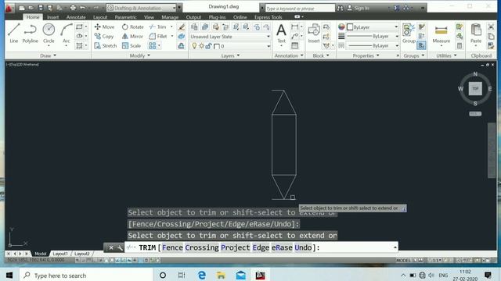Choose Fence option in command line

pos(172,247)
